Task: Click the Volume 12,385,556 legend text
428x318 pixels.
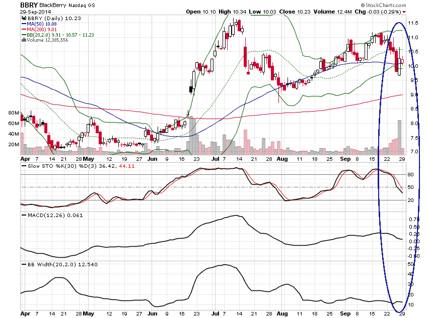Action: [47, 40]
